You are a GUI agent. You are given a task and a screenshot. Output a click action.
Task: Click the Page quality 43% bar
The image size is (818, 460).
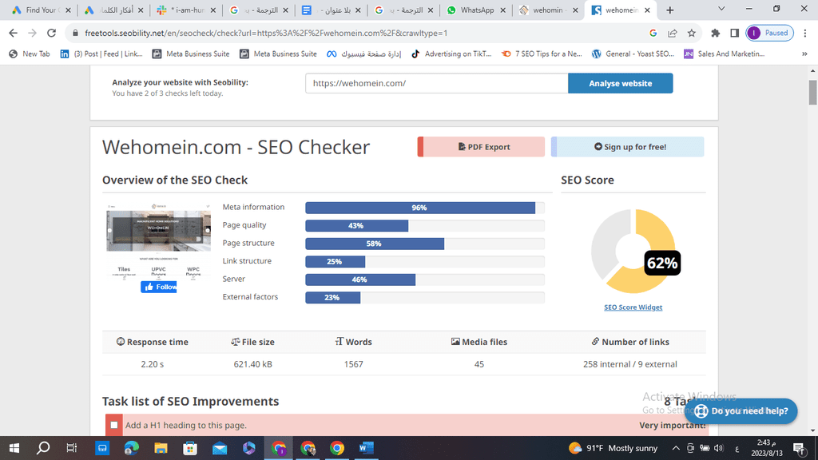pos(357,226)
